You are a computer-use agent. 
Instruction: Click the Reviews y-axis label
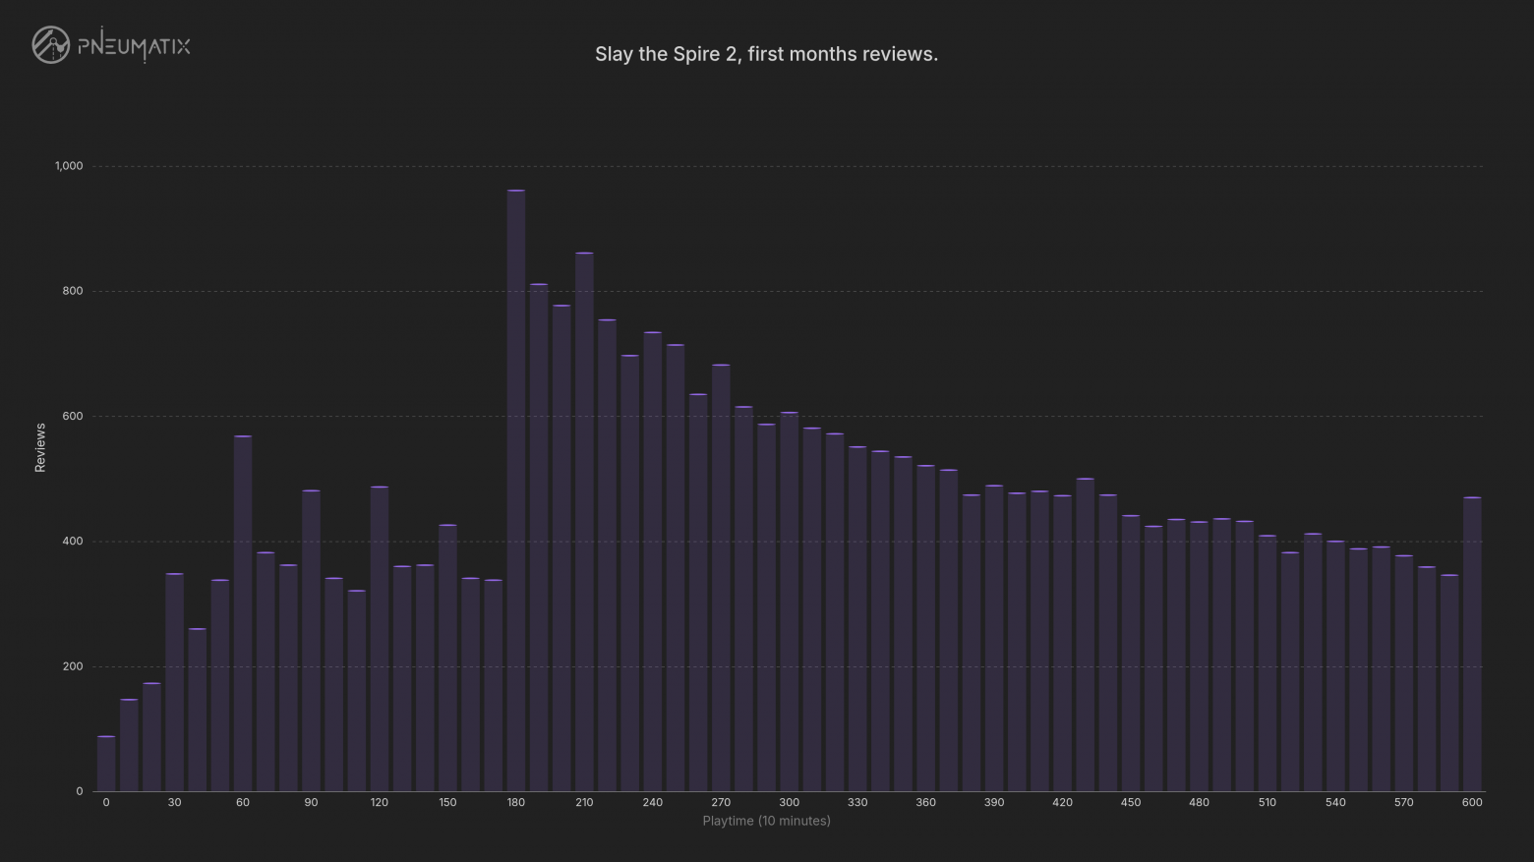[x=40, y=447]
